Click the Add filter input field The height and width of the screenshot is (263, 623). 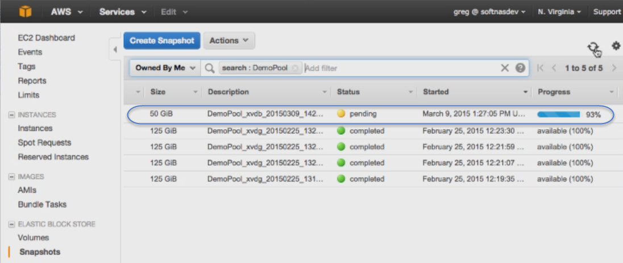(x=401, y=68)
